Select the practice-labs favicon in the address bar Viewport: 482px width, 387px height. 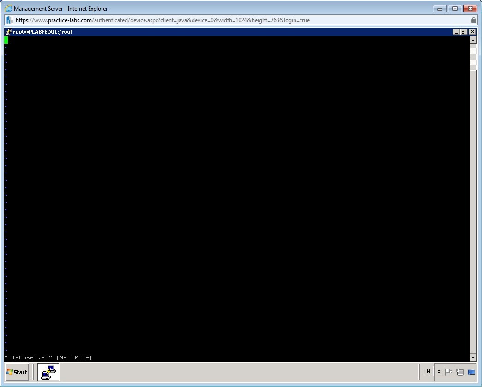point(8,20)
